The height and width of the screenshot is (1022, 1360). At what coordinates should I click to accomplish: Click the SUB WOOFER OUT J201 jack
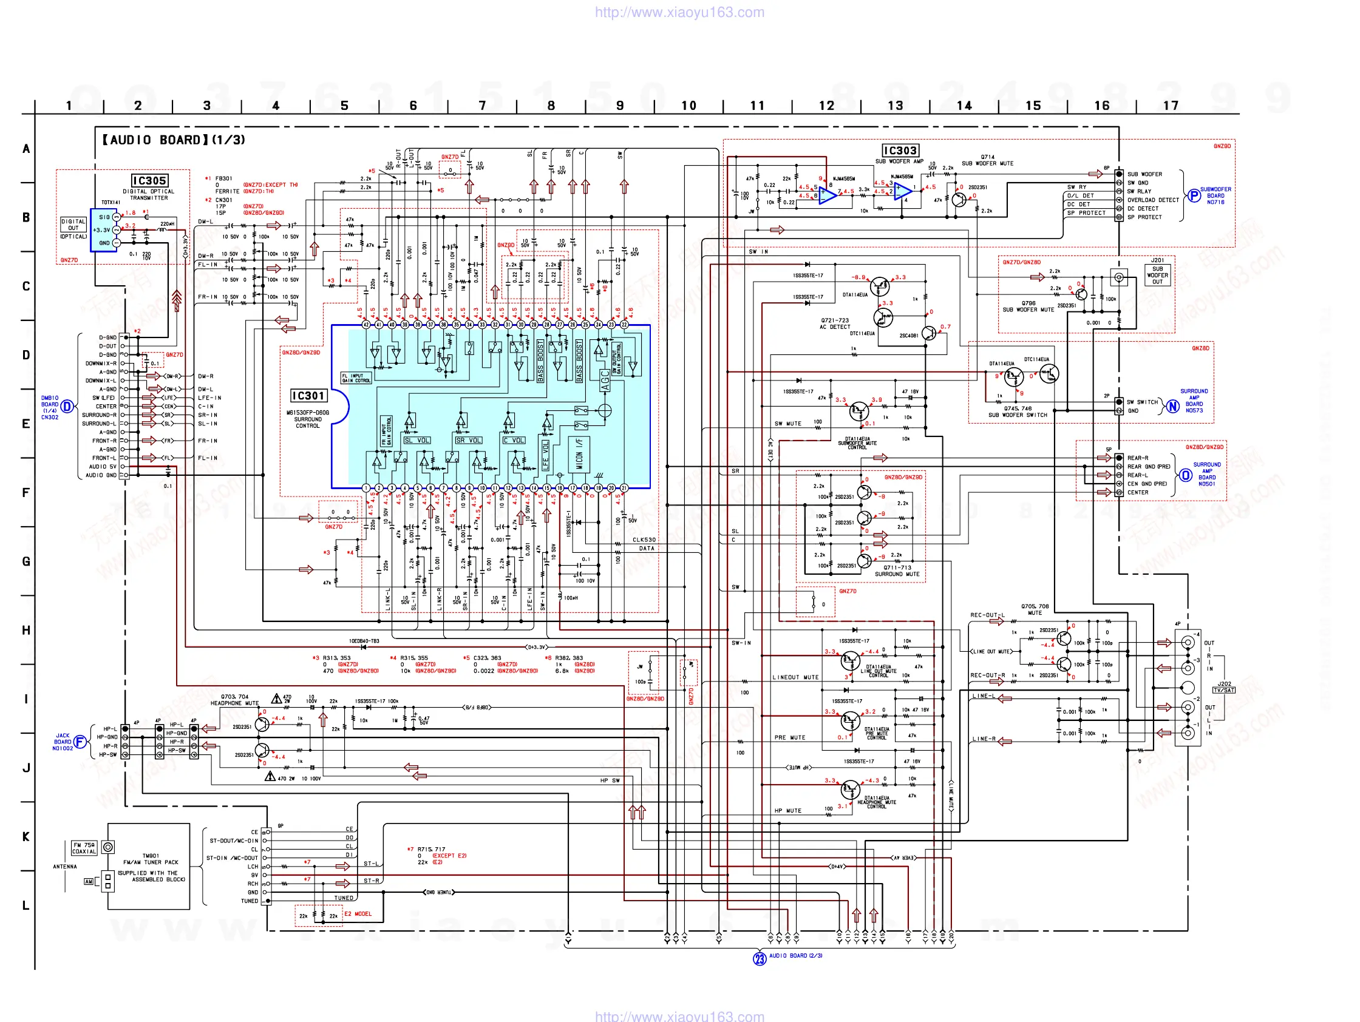click(1118, 277)
